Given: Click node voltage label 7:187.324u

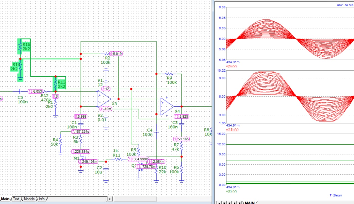Looking at the screenshot, I should pos(80,131).
